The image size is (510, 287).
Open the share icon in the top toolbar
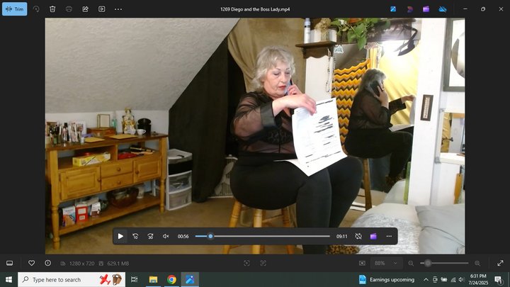coord(85,9)
